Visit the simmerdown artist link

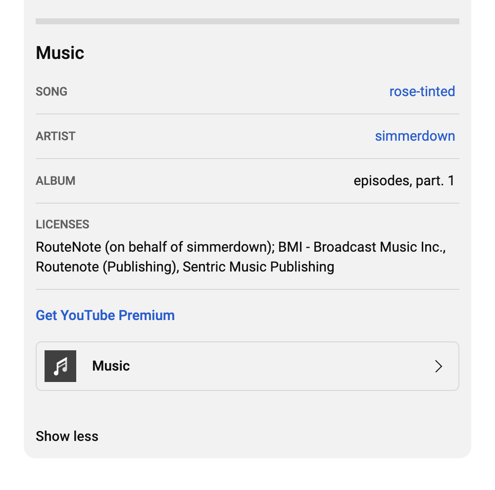tap(415, 136)
